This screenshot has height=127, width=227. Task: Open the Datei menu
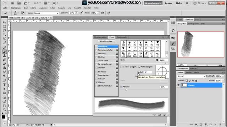[5, 8]
